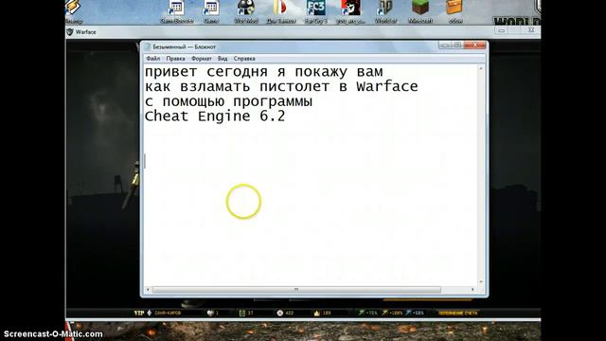Open the winamp-style desktop icon at far left
This screenshot has width=606, height=341.
pos(73,8)
